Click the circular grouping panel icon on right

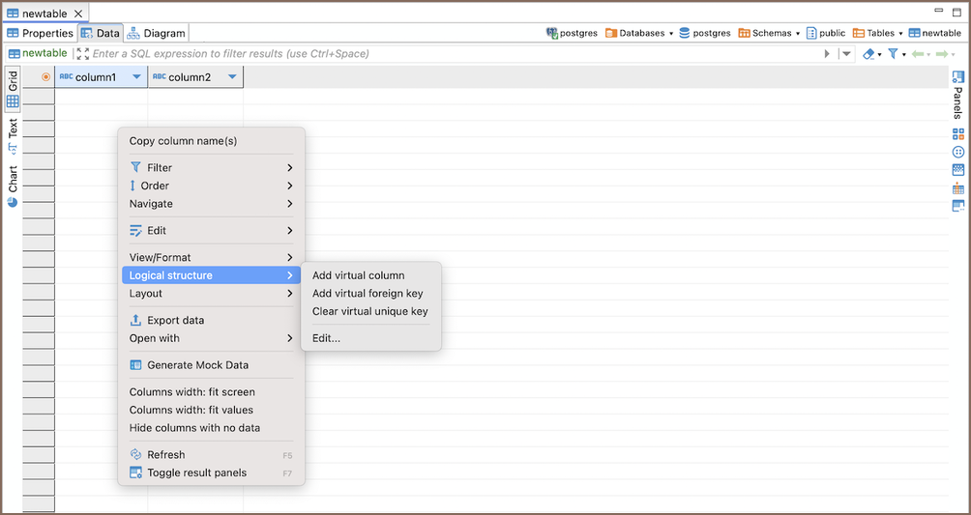[x=957, y=152]
